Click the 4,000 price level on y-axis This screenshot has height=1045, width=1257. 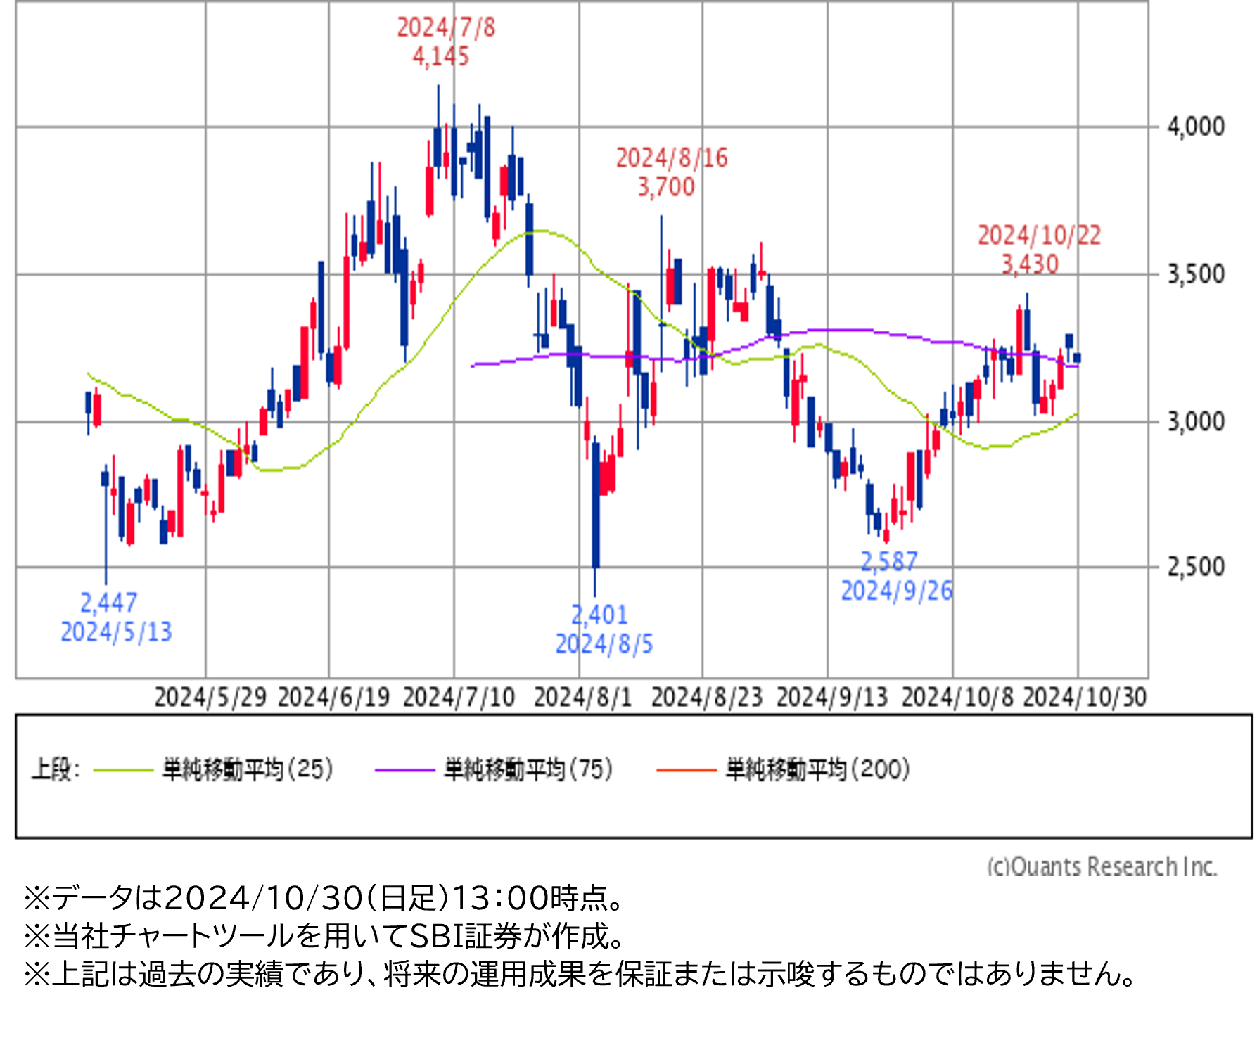coord(1196,127)
